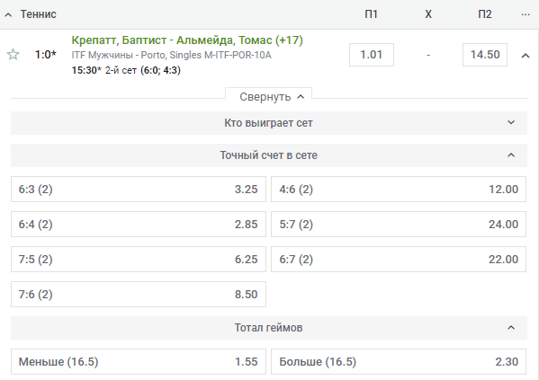Pick the 6:7 (2) score at 22.00
This screenshot has width=539, height=380.
tap(399, 259)
